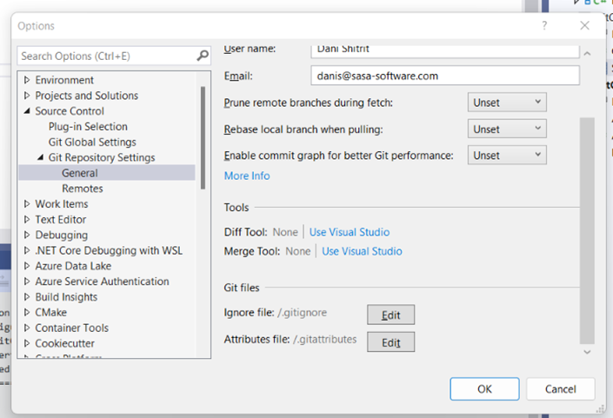Viewport: 613px width, 418px height.
Task: Select Text Editor tree label
Action: (61, 220)
